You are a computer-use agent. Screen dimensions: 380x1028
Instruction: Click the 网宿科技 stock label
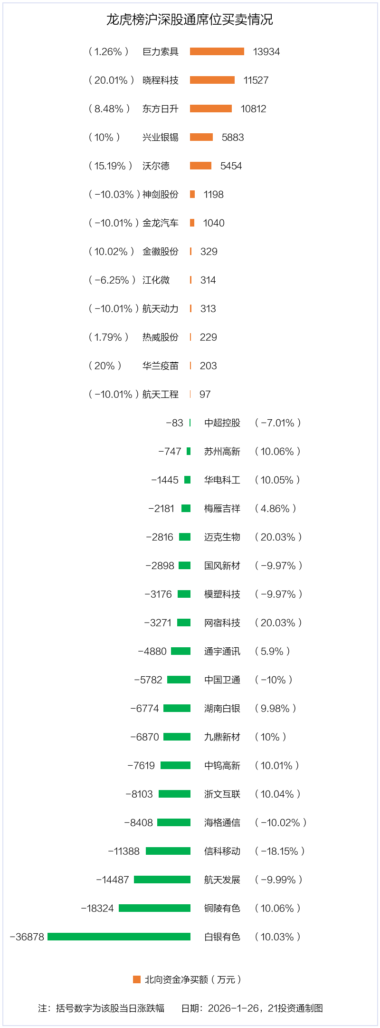pyautogui.click(x=222, y=623)
